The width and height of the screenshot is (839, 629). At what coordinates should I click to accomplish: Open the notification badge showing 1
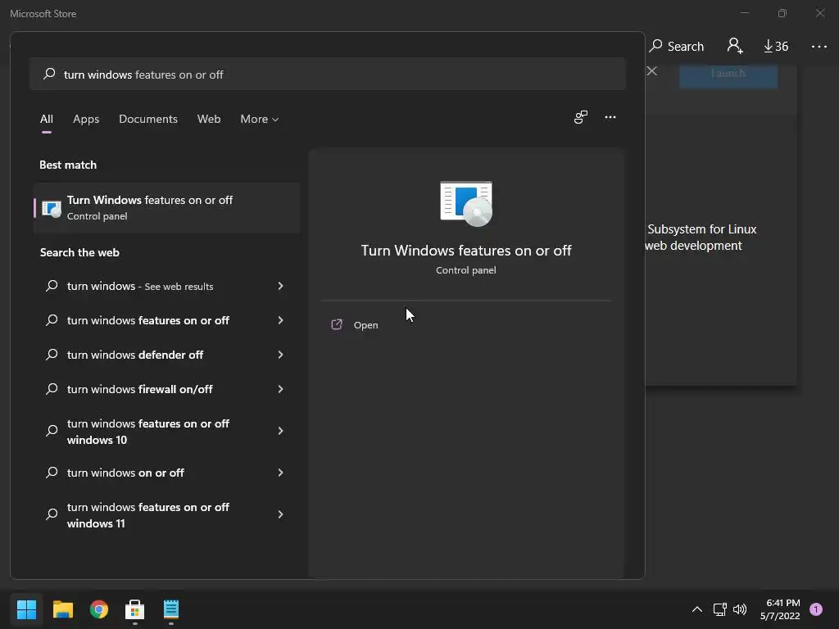(816, 609)
